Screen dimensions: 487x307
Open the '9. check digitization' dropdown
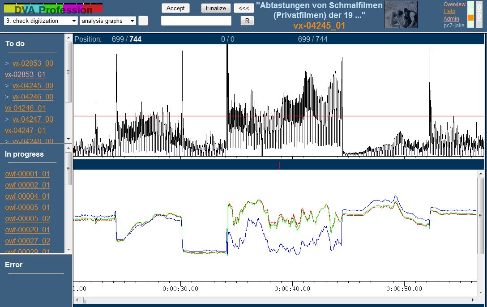tap(41, 21)
